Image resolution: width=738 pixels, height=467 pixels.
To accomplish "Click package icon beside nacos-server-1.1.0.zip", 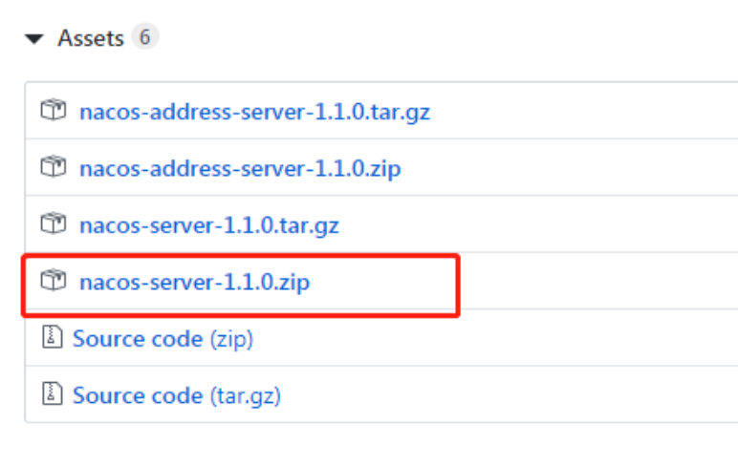I will tap(54, 280).
